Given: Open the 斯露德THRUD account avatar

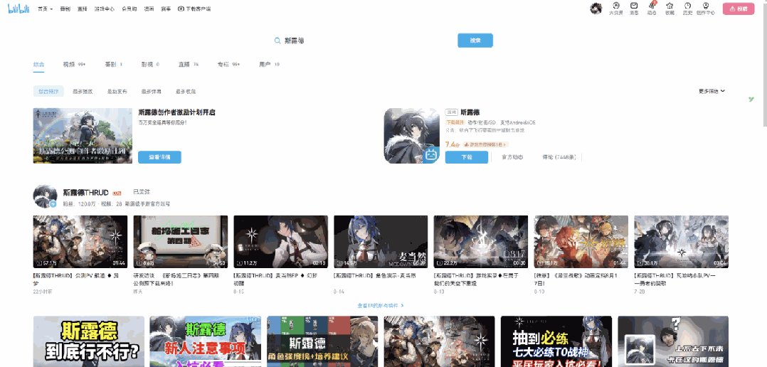Looking at the screenshot, I should click(45, 196).
